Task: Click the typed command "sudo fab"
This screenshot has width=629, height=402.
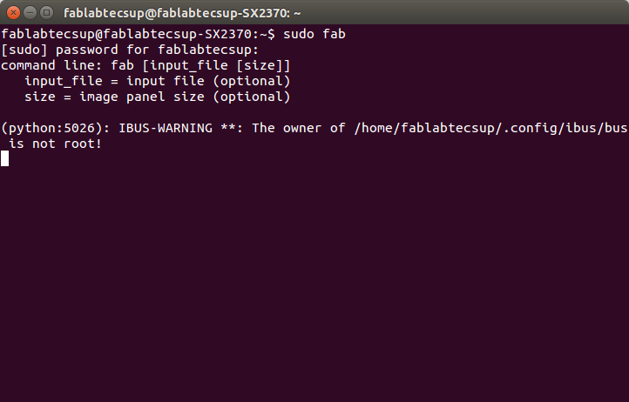Action: [x=314, y=34]
